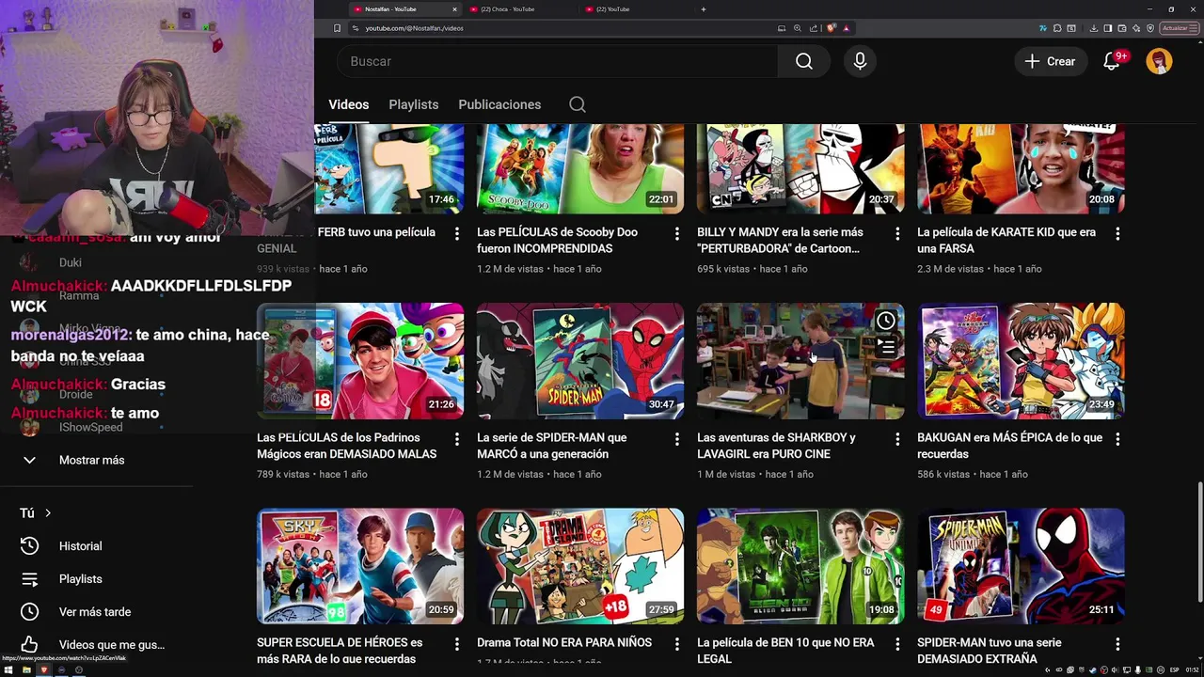Switch to the Playlists channel tab

[x=414, y=104]
